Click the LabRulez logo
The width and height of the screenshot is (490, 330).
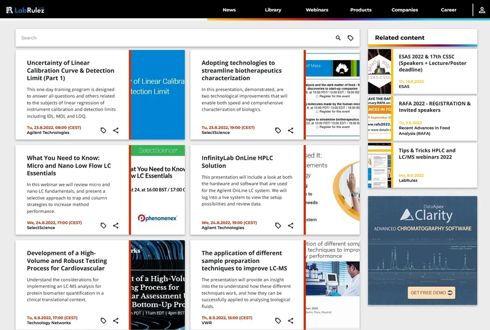26,10
